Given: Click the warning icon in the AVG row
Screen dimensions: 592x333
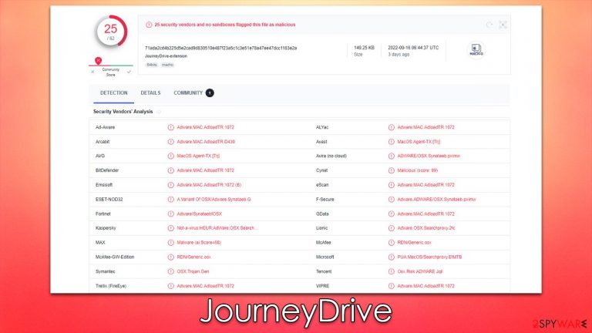Looking at the screenshot, I should tap(170, 156).
